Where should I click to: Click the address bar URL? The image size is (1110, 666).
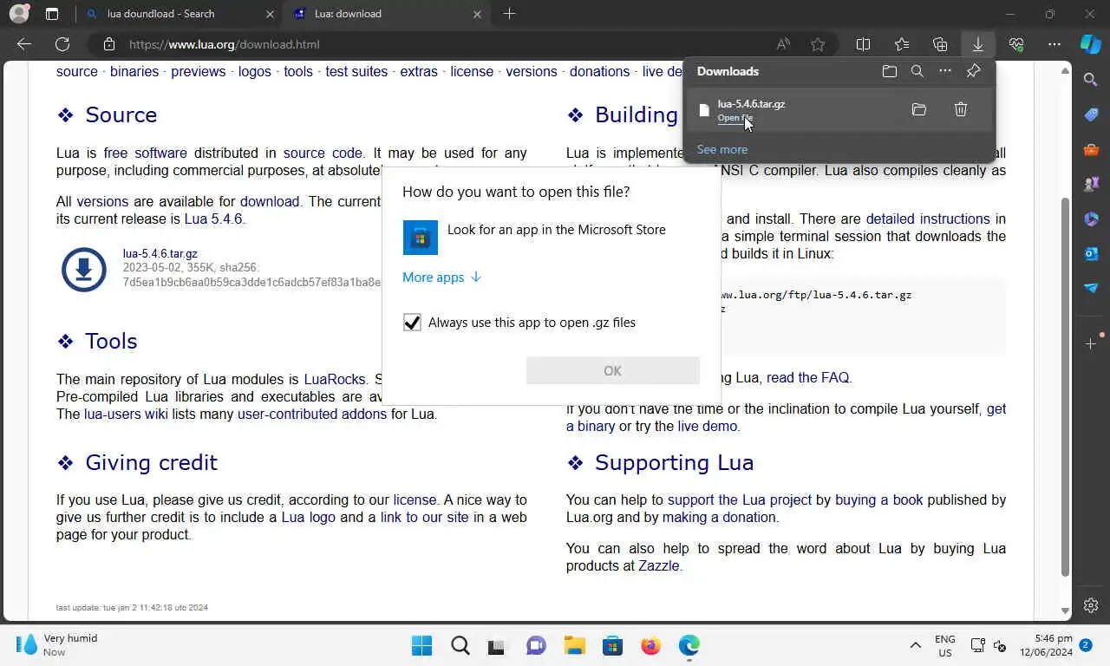click(224, 44)
